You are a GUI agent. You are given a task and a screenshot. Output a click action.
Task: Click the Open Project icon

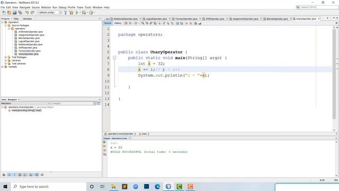coord(14,13)
